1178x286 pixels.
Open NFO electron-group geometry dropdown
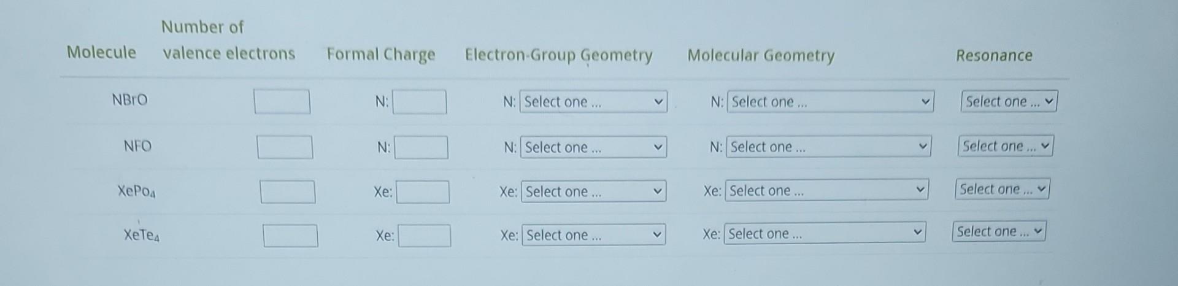[x=593, y=147]
